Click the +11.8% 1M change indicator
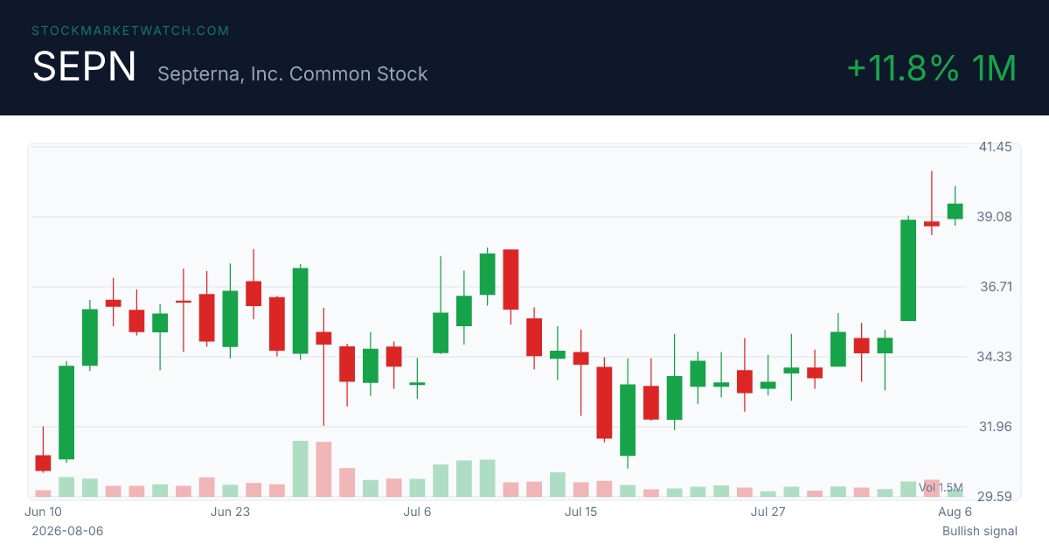The width and height of the screenshot is (1049, 551). click(932, 68)
